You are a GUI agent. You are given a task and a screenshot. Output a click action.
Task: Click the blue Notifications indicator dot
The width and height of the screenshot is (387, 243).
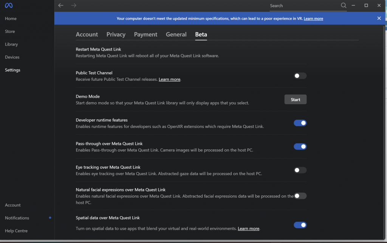coord(50,218)
